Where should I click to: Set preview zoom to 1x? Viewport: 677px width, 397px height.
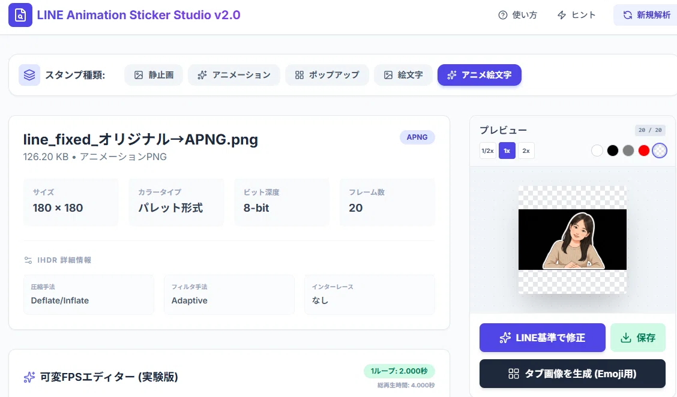point(507,151)
